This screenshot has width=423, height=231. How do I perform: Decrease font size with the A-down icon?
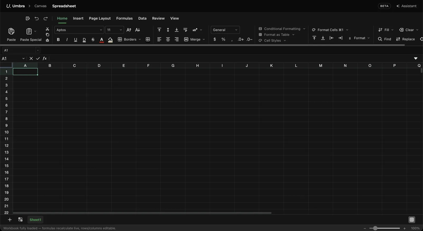point(137,30)
